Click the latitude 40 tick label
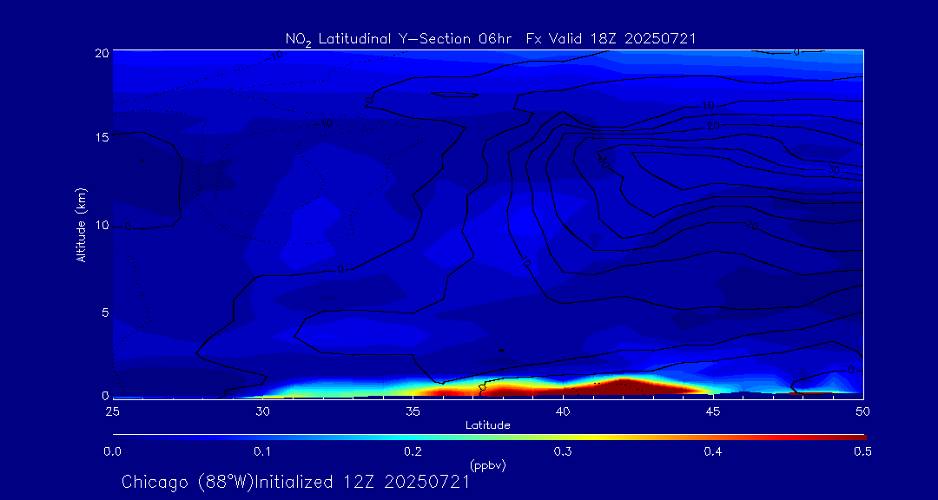The image size is (938, 500). point(563,411)
